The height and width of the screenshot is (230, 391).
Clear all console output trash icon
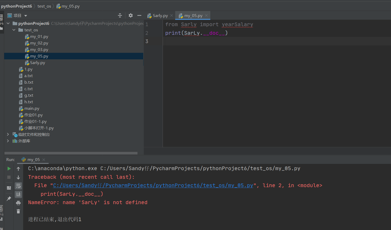click(x=18, y=211)
